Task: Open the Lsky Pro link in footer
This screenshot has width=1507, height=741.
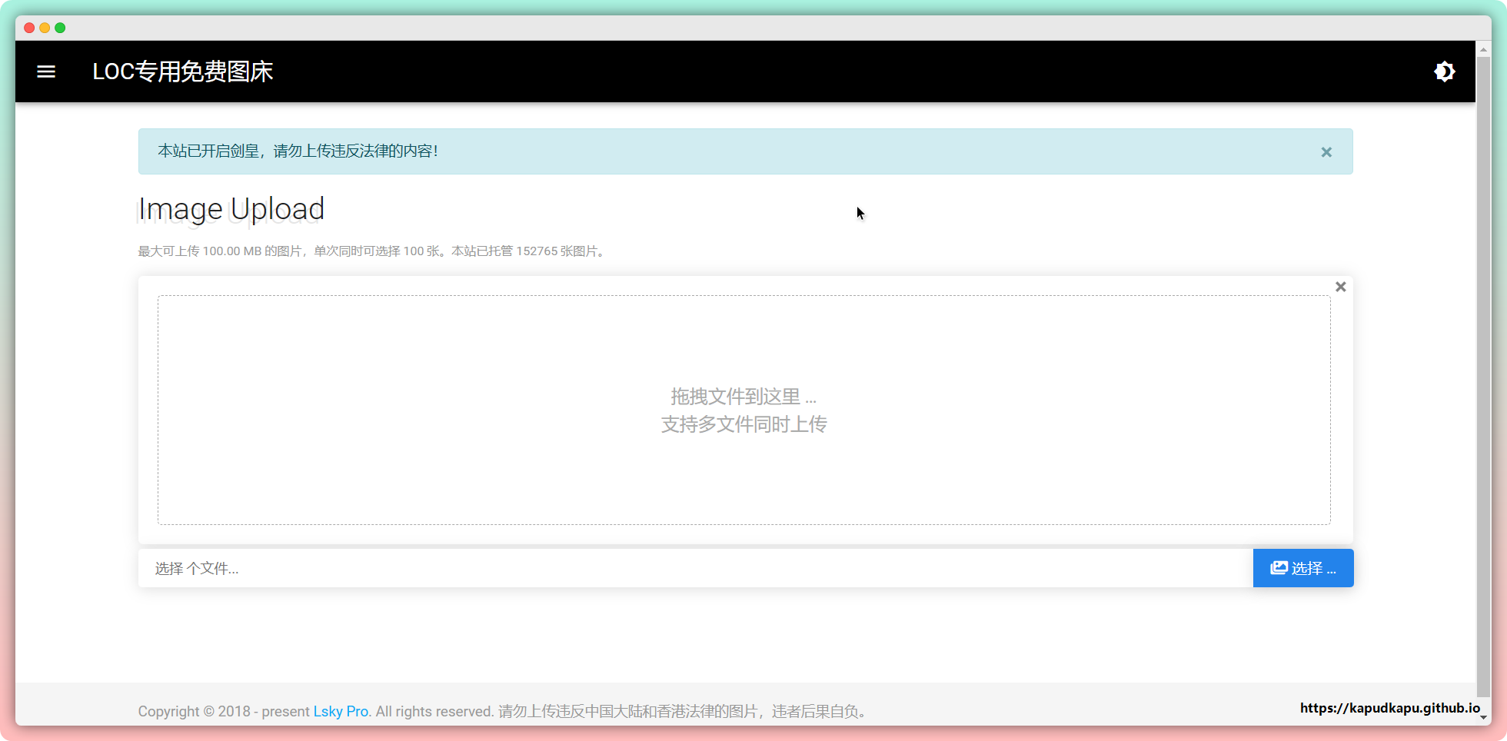Action: click(341, 711)
